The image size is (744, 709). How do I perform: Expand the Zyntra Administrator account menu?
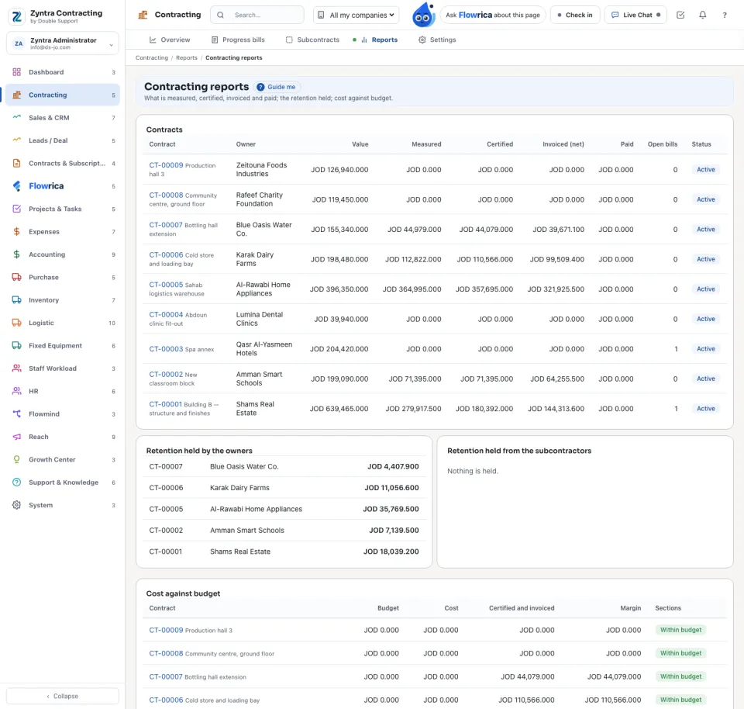63,43
